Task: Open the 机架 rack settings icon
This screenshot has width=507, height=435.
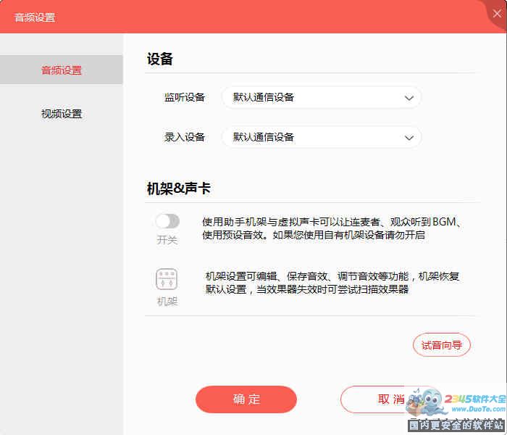Action: coord(167,280)
